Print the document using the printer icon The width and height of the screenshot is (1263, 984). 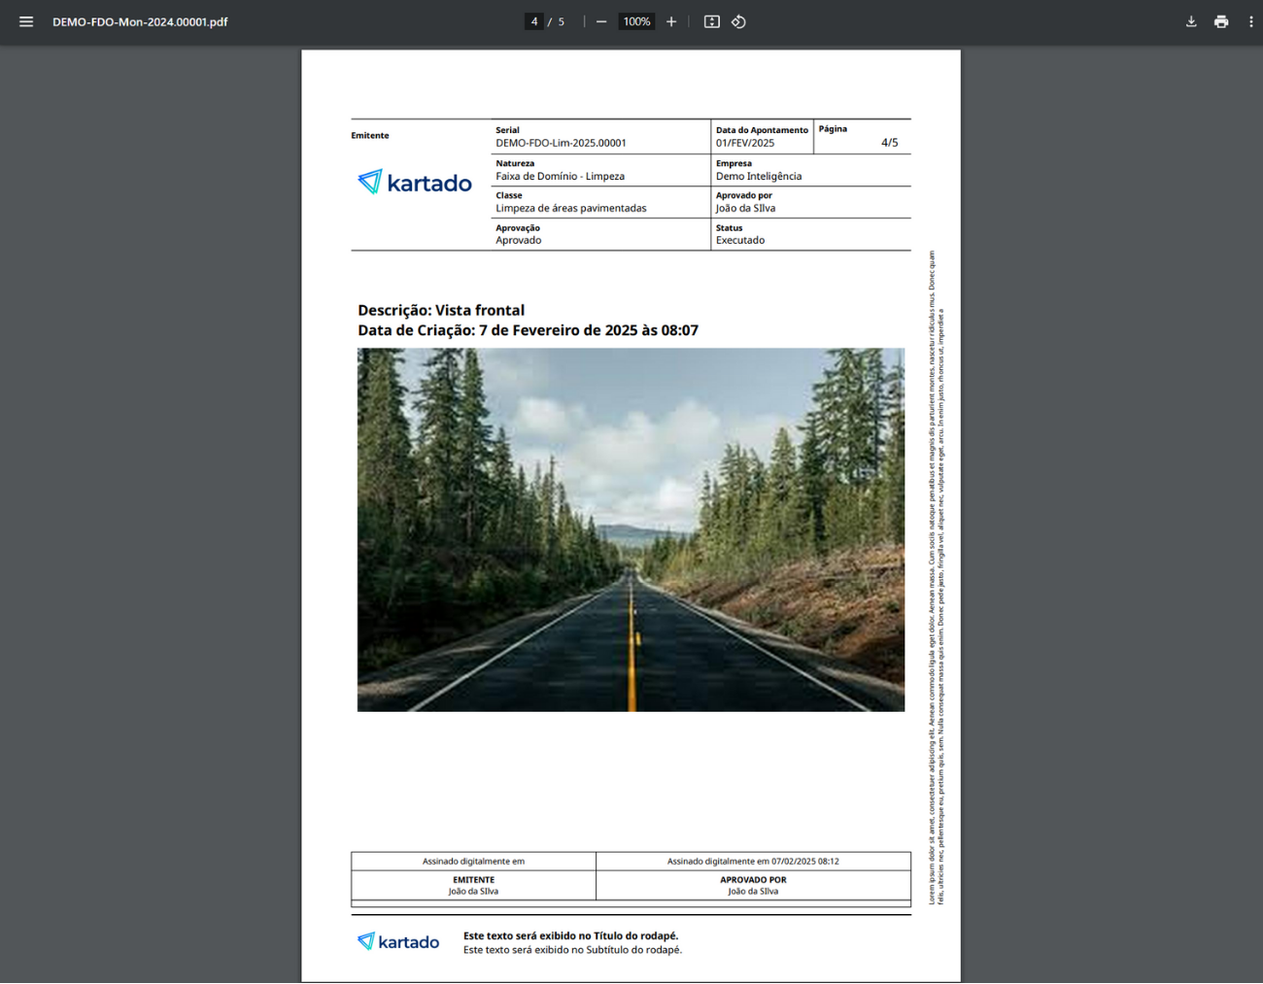pyautogui.click(x=1221, y=21)
